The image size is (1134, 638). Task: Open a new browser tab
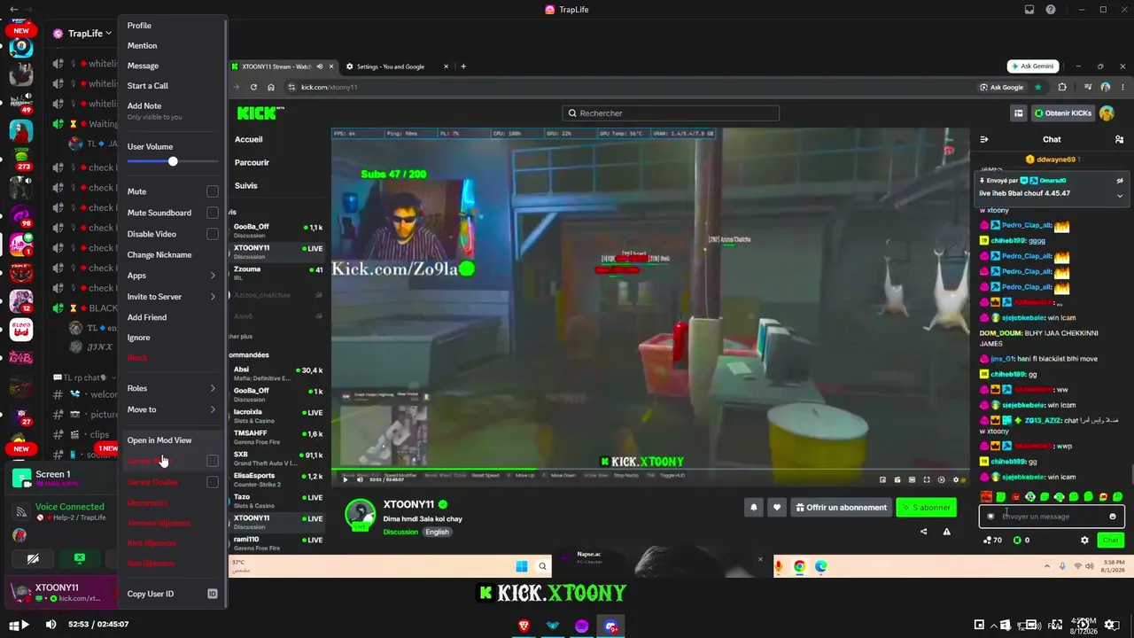point(463,66)
